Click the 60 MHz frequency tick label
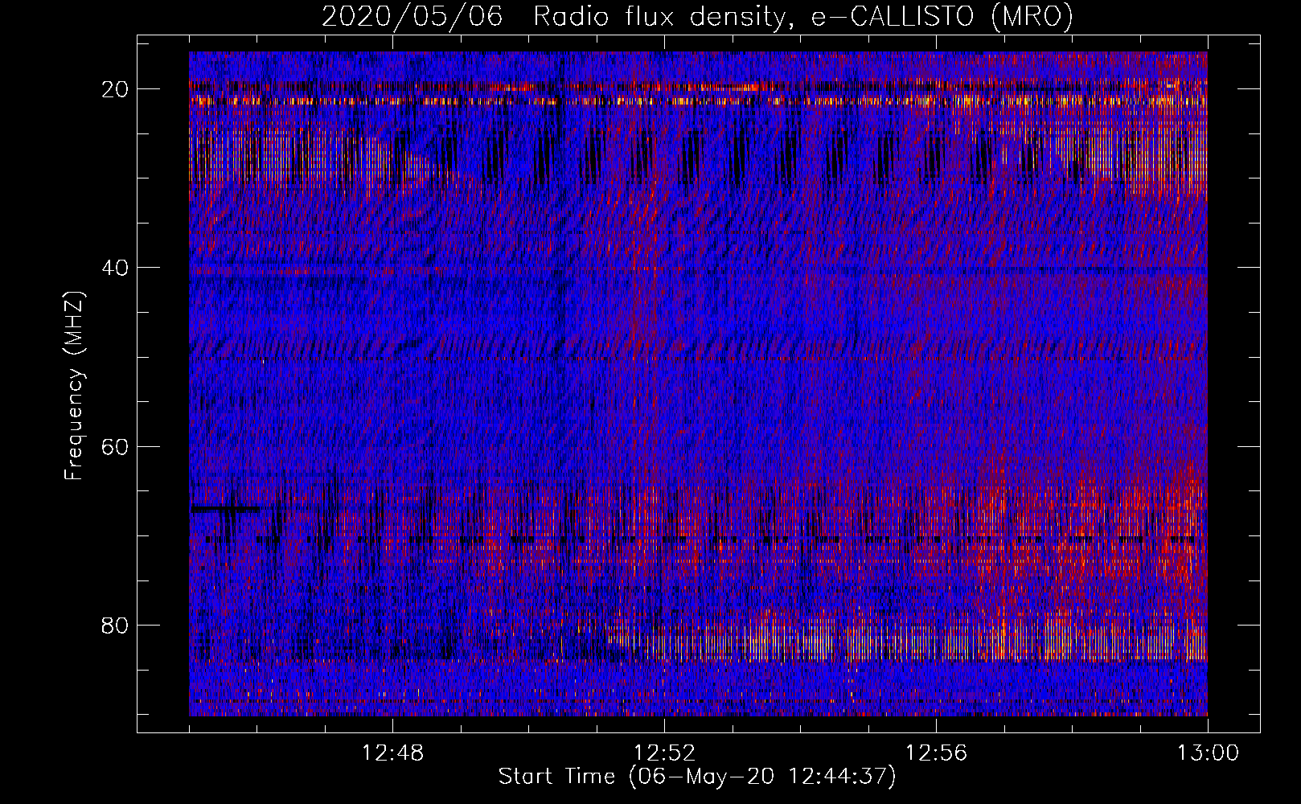The height and width of the screenshot is (804, 1301). (x=116, y=446)
